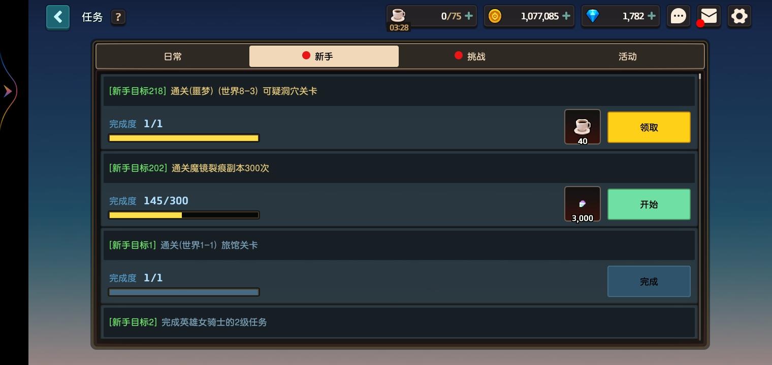The image size is (772, 365).
Task: Switch to the 日常 tab
Action: click(173, 56)
